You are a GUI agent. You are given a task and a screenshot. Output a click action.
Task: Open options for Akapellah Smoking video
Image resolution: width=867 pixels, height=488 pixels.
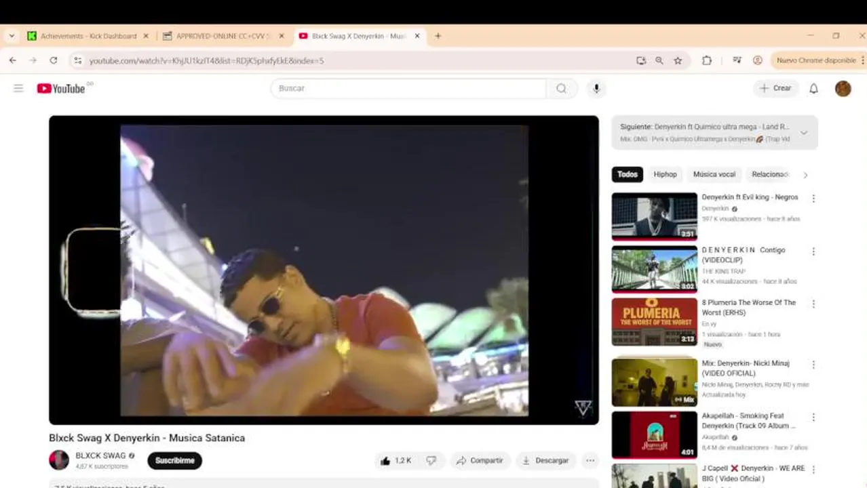click(x=813, y=418)
